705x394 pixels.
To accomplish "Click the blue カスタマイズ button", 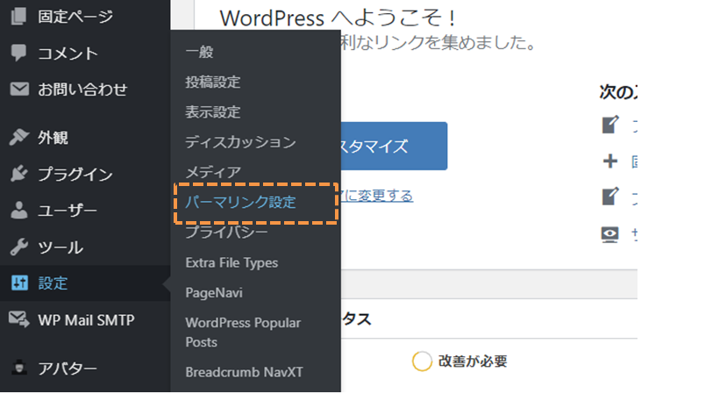I will [x=394, y=146].
